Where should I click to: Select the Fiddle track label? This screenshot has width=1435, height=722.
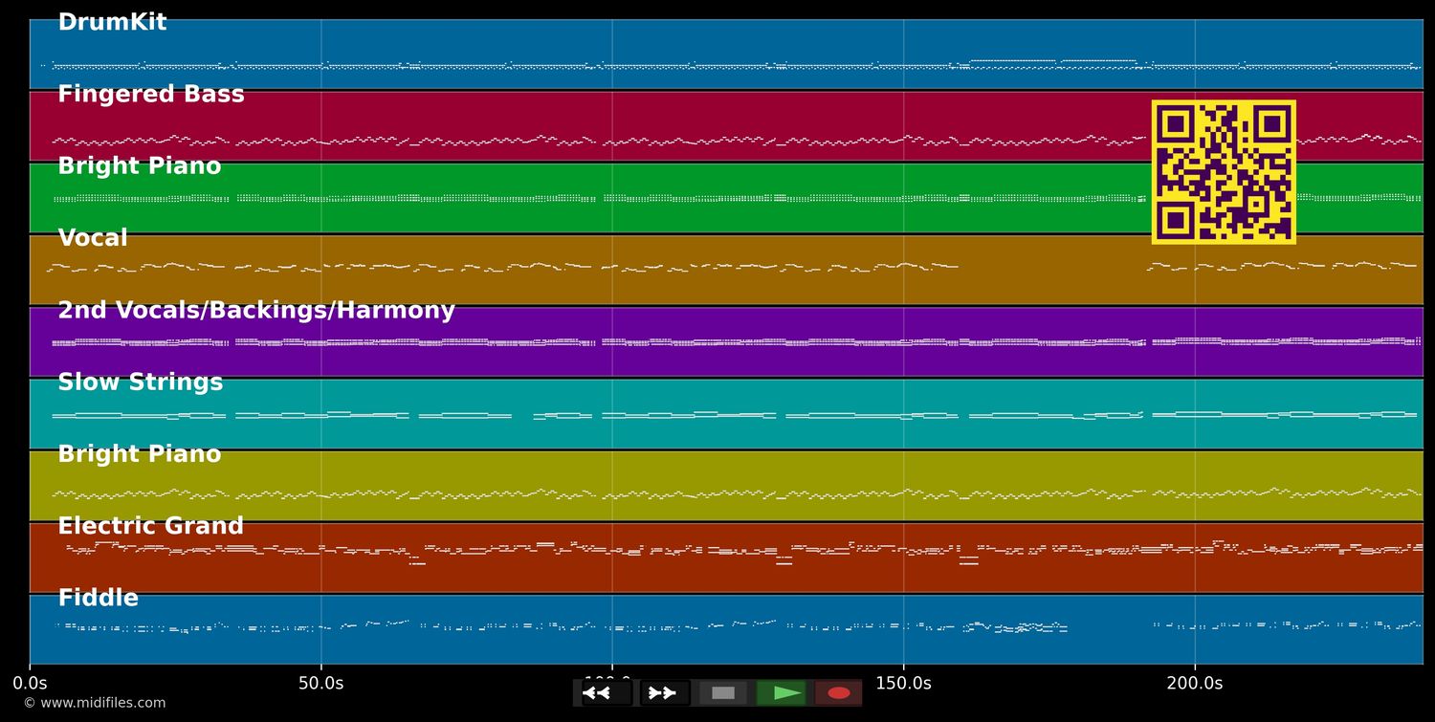click(99, 598)
